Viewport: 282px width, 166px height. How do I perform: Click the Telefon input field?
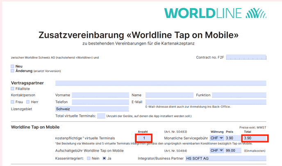click(x=100, y=102)
